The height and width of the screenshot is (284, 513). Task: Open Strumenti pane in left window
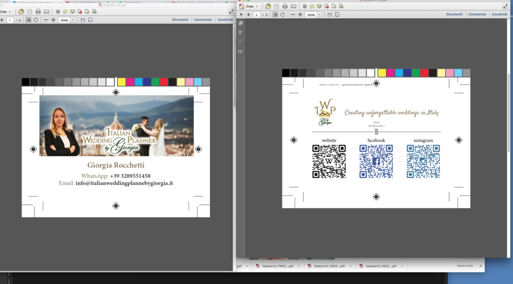[180, 19]
